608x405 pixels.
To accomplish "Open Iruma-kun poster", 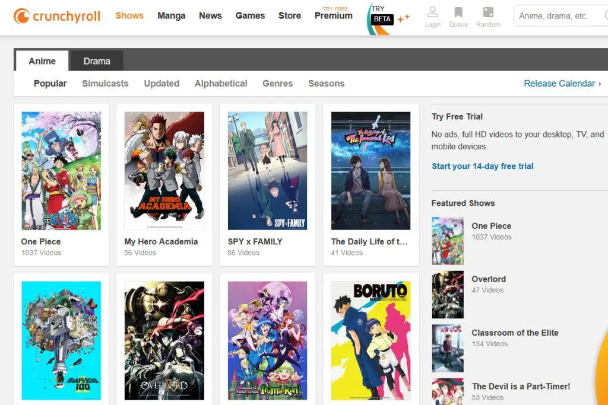I will (268, 340).
